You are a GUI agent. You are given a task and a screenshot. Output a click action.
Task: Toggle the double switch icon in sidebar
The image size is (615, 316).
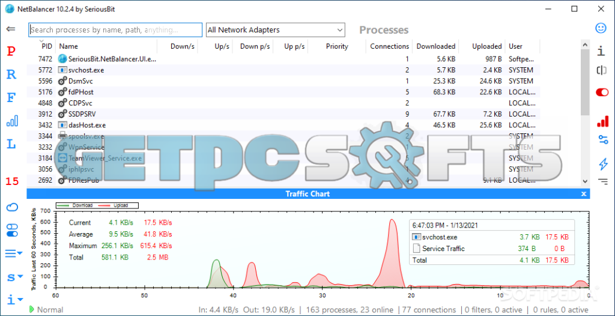pyautogui.click(x=12, y=231)
